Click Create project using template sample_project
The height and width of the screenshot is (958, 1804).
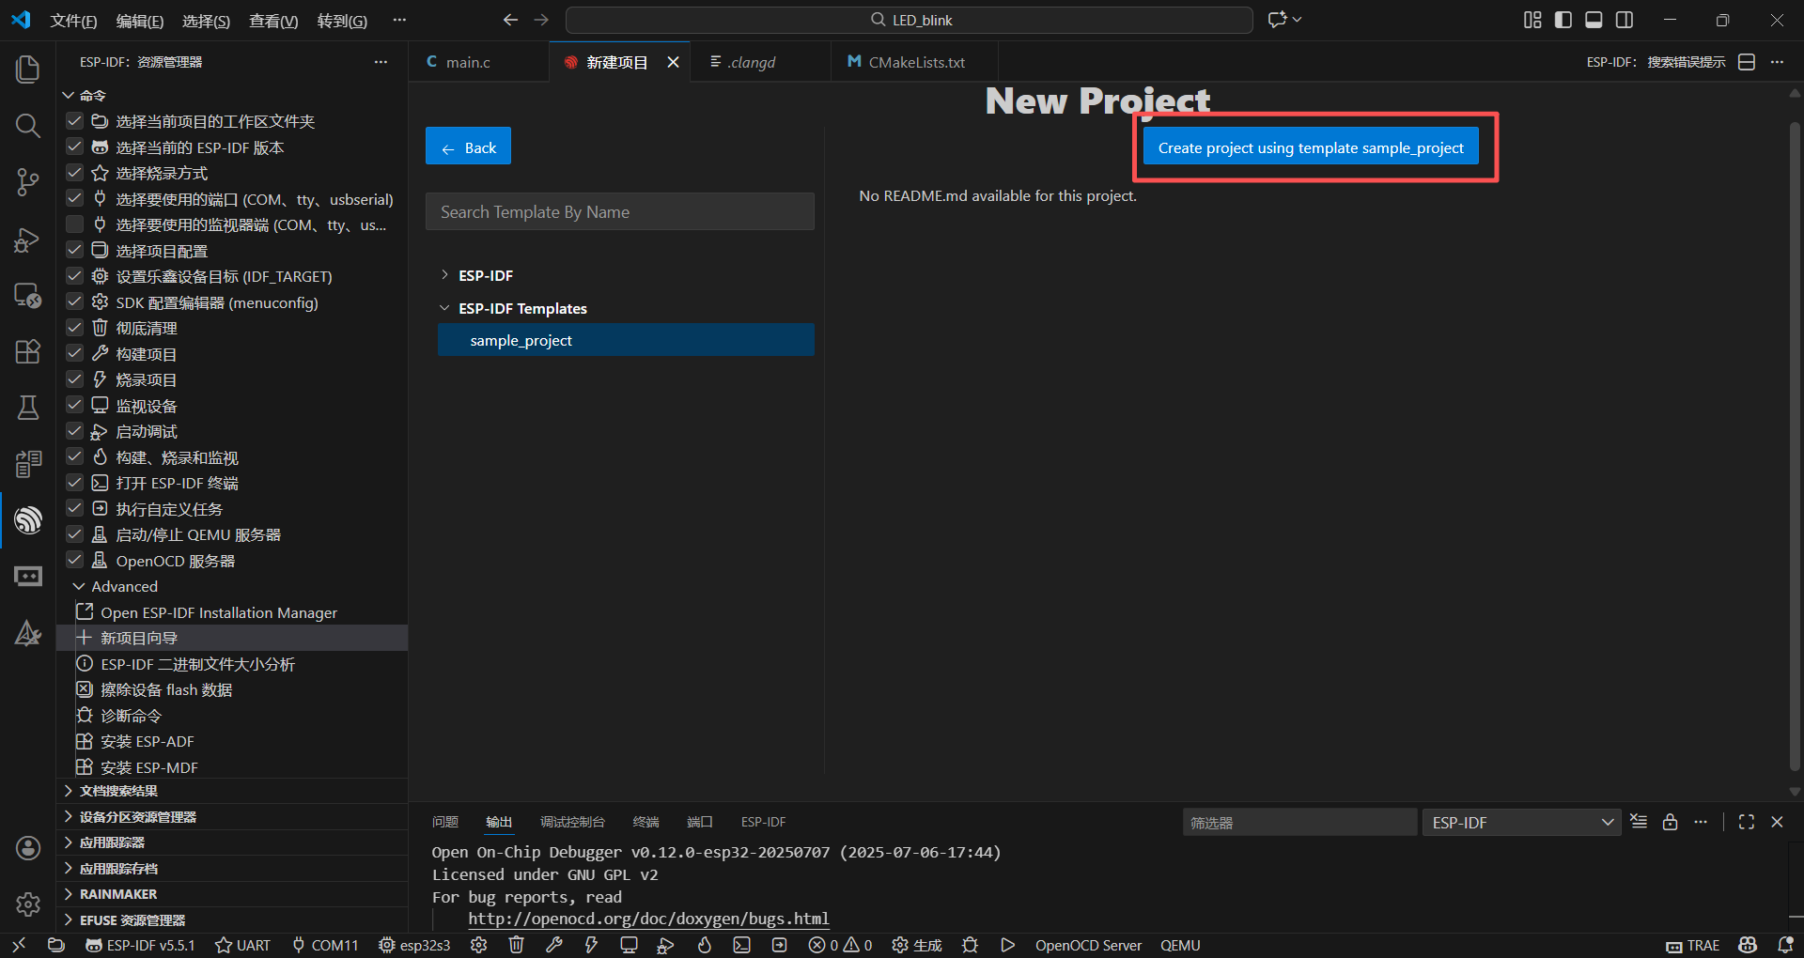1311,147
